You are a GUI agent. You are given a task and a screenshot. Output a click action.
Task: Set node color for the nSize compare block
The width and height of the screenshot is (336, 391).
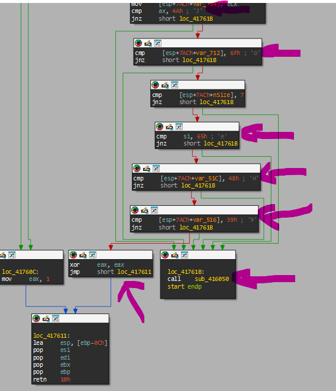click(155, 85)
